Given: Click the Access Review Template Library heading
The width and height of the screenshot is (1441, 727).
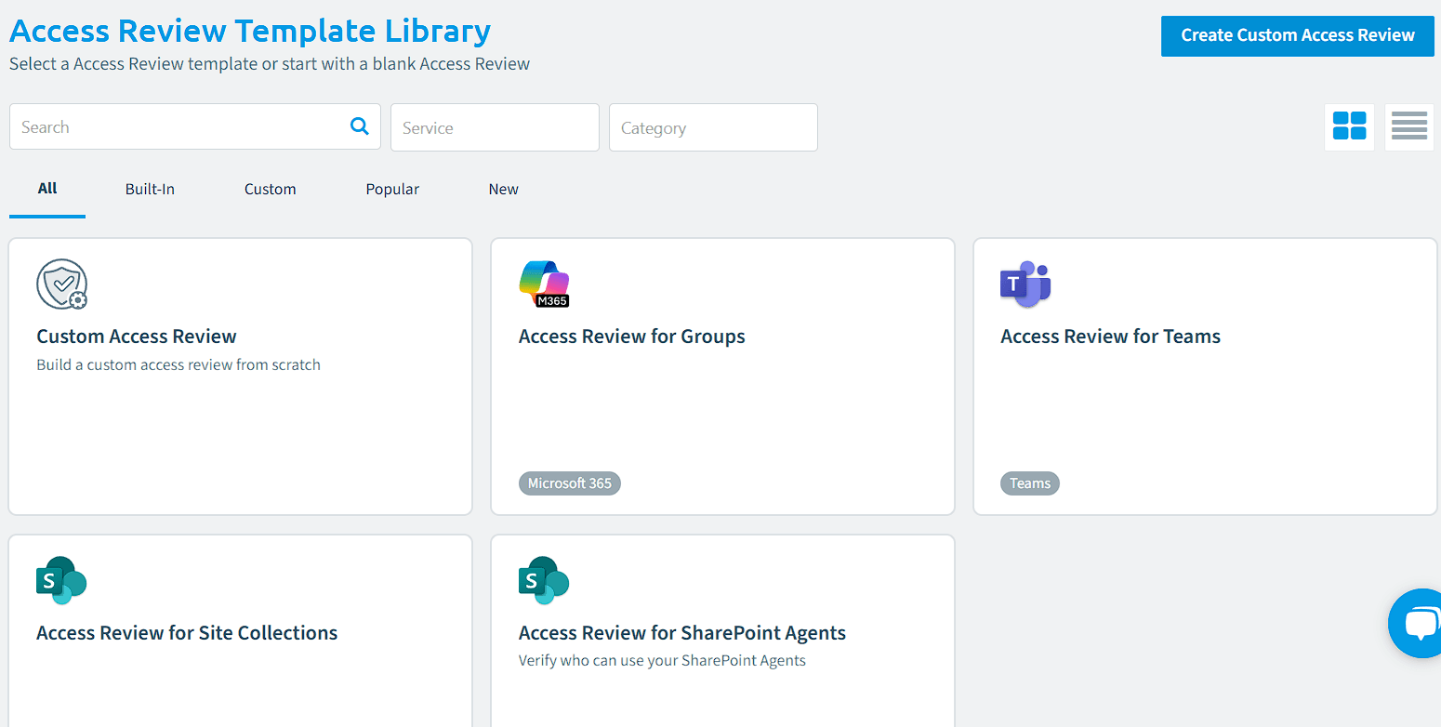Looking at the screenshot, I should [250, 31].
